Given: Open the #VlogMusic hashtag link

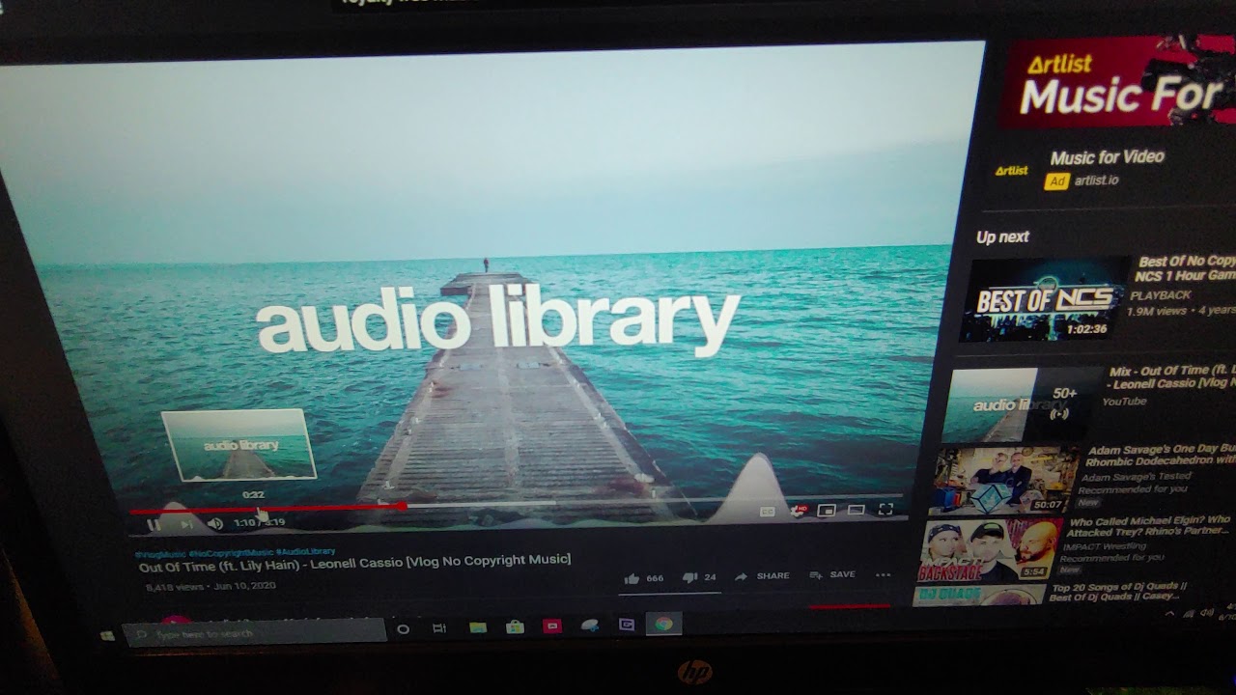Looking at the screenshot, I should click(161, 554).
